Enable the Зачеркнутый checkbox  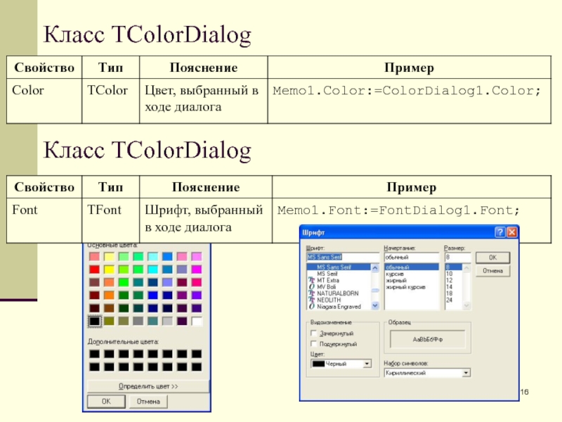(313, 333)
